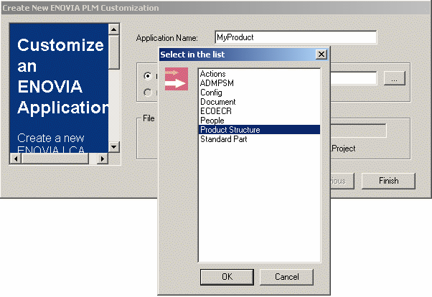Click the help panel scroll up arrow
The width and height of the screenshot is (432, 297).
pos(114,29)
